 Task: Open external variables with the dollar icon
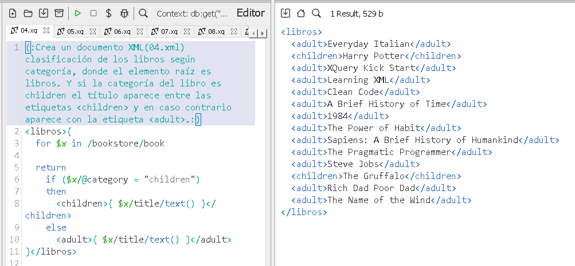tap(108, 13)
